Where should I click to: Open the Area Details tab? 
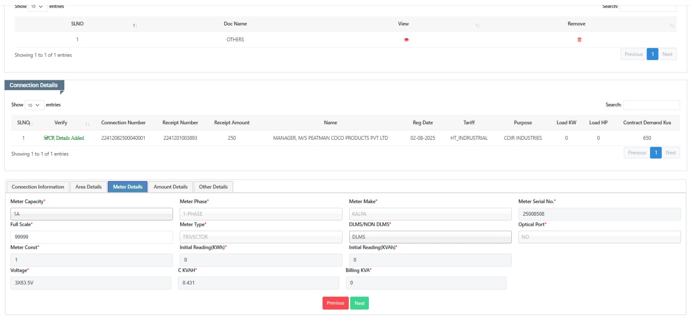[89, 187]
